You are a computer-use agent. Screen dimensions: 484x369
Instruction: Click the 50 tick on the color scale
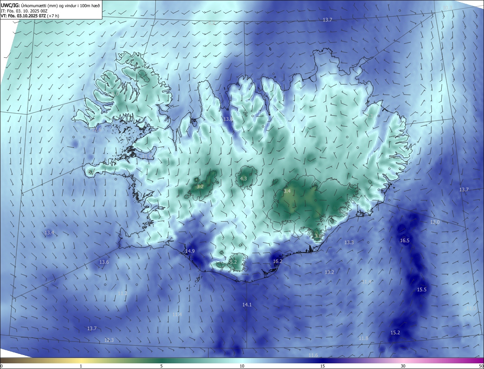481,366
